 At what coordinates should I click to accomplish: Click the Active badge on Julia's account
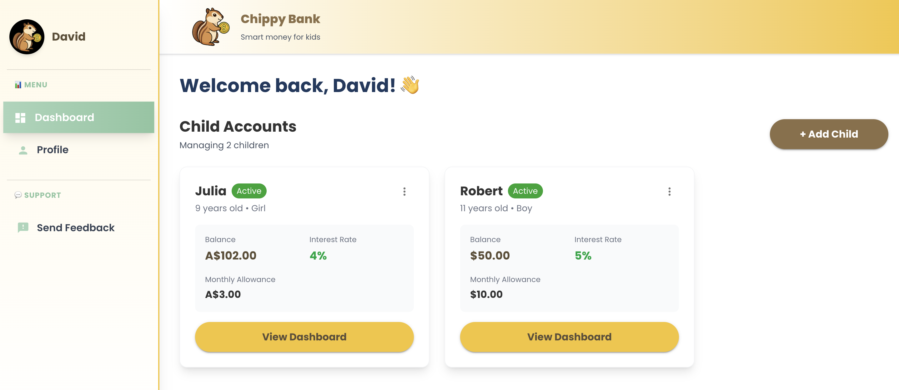[249, 191]
